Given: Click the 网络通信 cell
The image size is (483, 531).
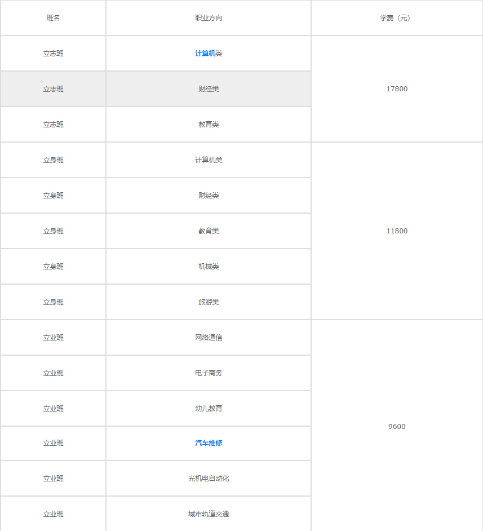Looking at the screenshot, I should [x=209, y=338].
